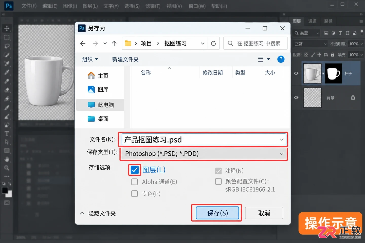Refresh the 抠图练习 folder listing
The width and height of the screenshot is (365, 243).
pyautogui.click(x=213, y=44)
